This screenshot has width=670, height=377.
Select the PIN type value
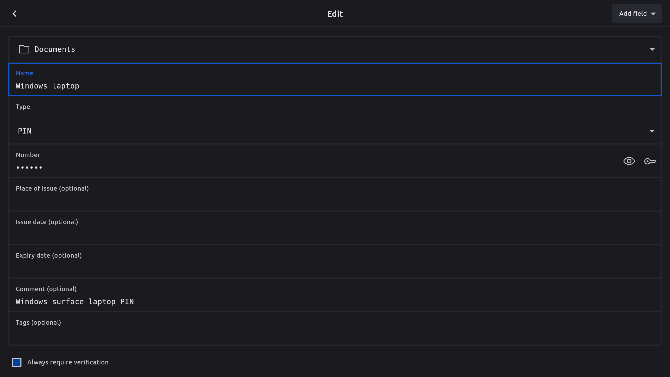click(25, 131)
